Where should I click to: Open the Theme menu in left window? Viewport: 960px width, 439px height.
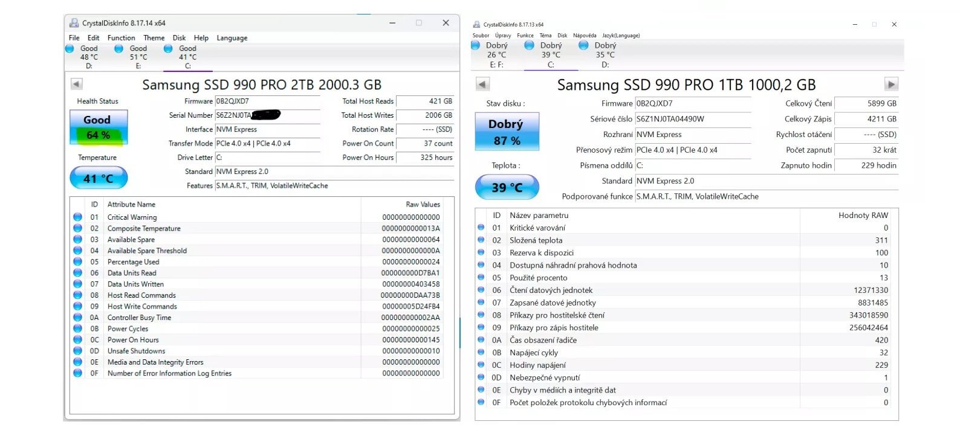(x=154, y=37)
